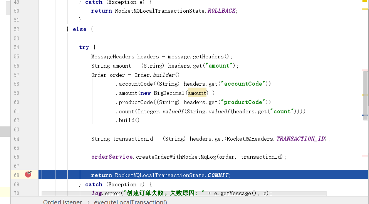369x204 pixels.
Task: Click the gutter at line number 56
Action: click(x=16, y=66)
